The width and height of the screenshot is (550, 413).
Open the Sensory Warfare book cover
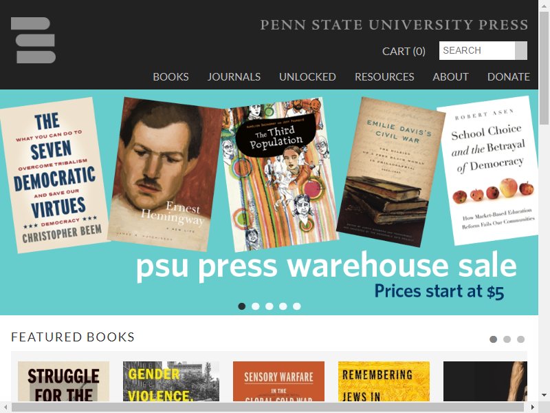[x=278, y=381]
